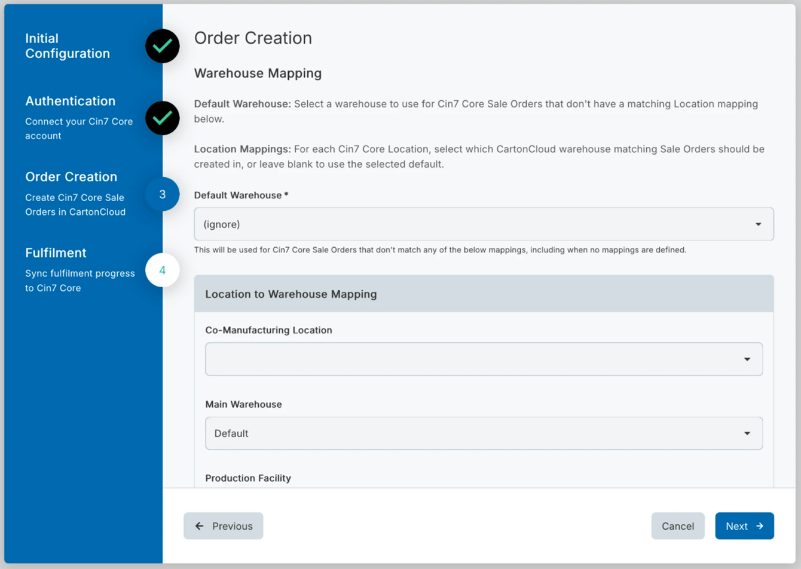This screenshot has height=569, width=801.
Task: Click the Default Warehouse dropdown arrow
Action: point(758,224)
